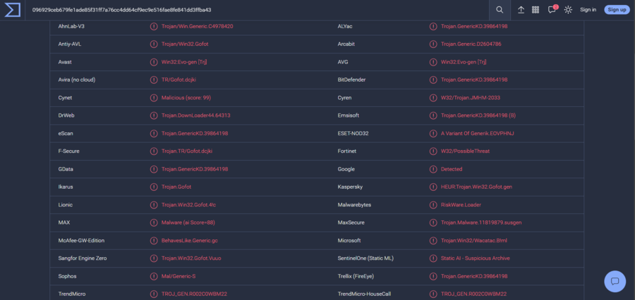Image resolution: width=635 pixels, height=300 pixels.
Task: Click the Emsisoft alert icon
Action: click(433, 115)
